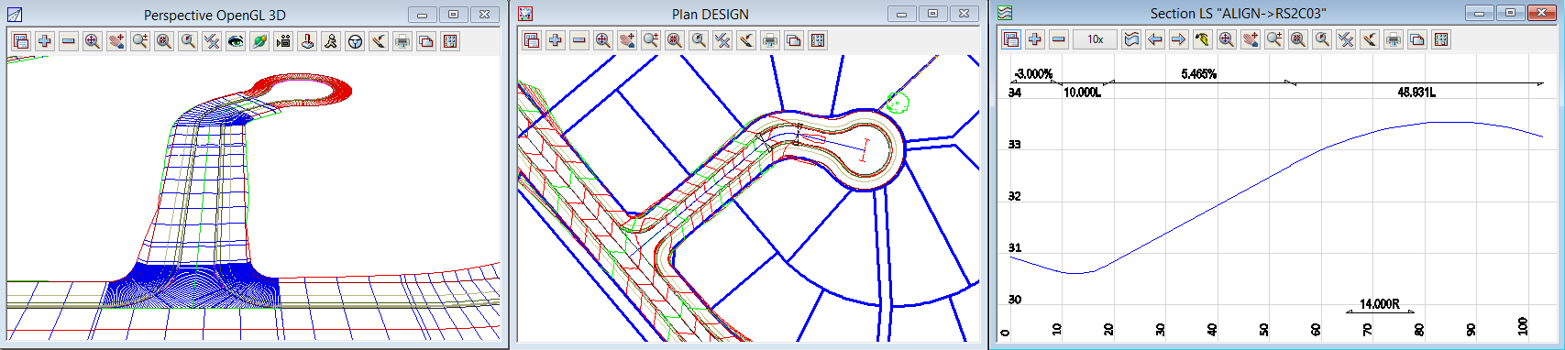
Task: Click the printer icon in Plan DESIGN toolbar
Action: [x=770, y=40]
